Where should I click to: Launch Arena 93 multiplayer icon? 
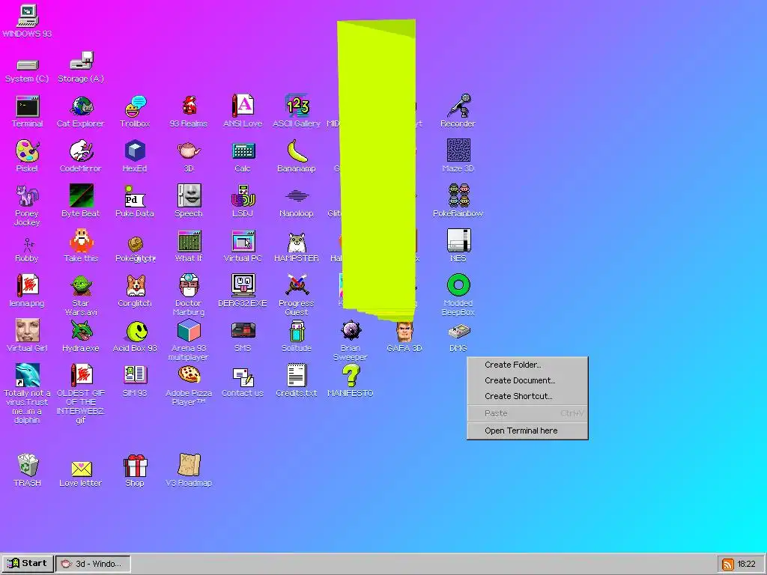click(x=189, y=331)
